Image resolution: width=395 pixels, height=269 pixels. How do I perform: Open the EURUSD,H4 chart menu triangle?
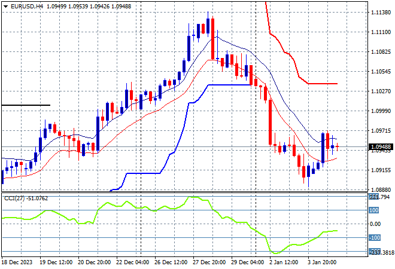click(5, 7)
